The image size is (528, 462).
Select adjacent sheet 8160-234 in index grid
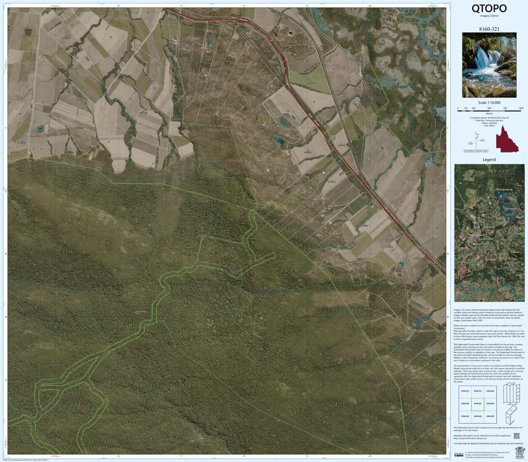pos(491,403)
